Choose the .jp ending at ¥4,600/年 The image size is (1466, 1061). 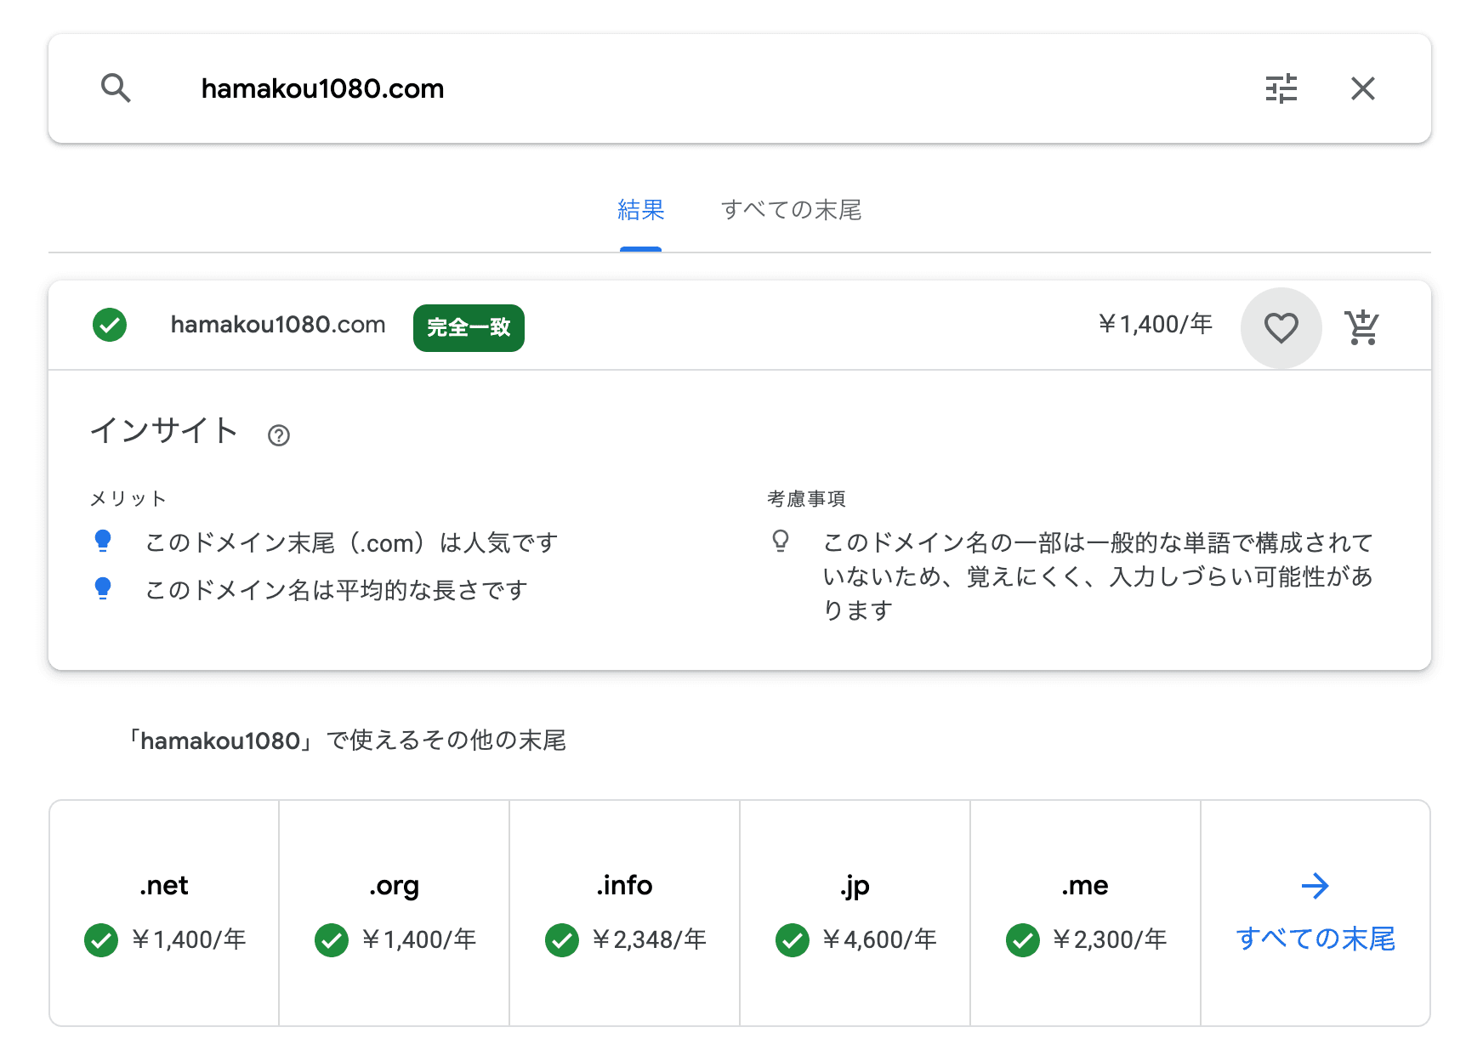tap(855, 913)
